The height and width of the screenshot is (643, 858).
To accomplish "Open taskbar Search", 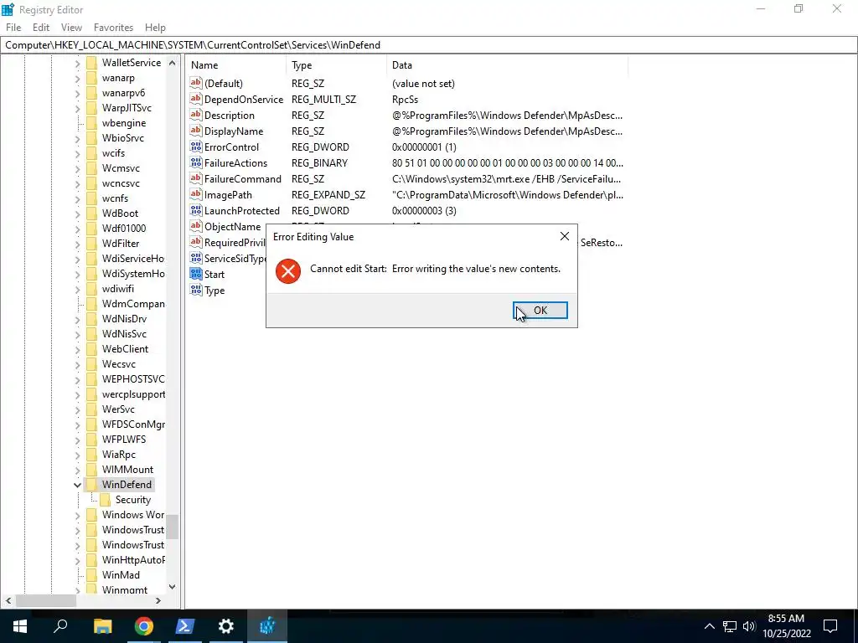I will (60, 626).
